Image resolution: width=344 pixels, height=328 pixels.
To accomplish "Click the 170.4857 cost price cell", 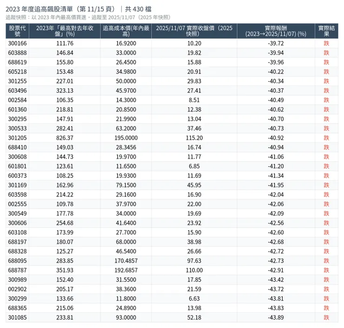I will (126, 261).
